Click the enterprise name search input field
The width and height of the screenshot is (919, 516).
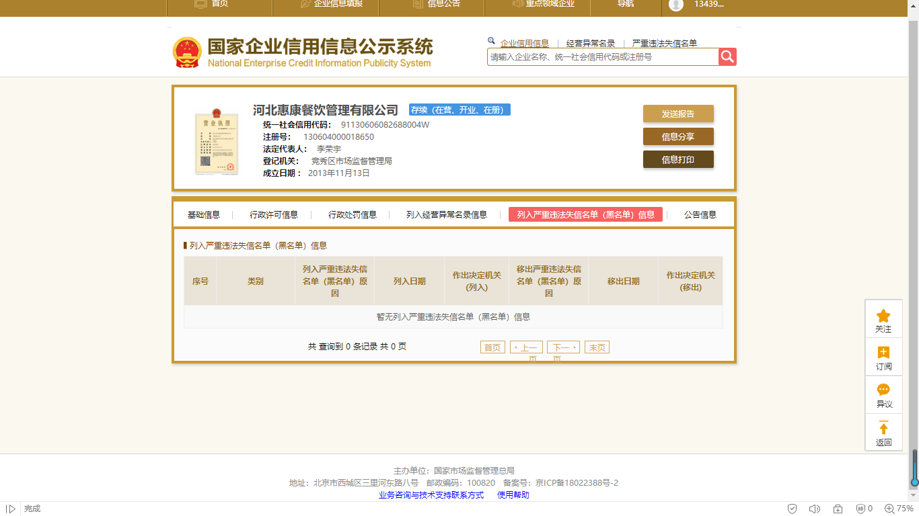click(603, 57)
